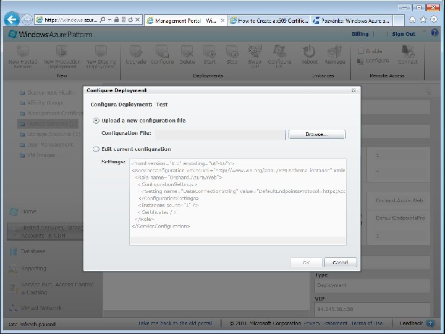Click Cancel in Configure Deployment dialog

(x=341, y=262)
